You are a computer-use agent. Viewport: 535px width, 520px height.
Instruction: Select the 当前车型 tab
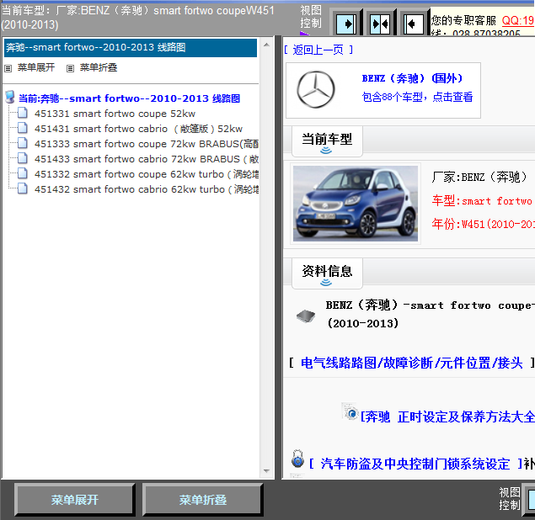click(327, 141)
